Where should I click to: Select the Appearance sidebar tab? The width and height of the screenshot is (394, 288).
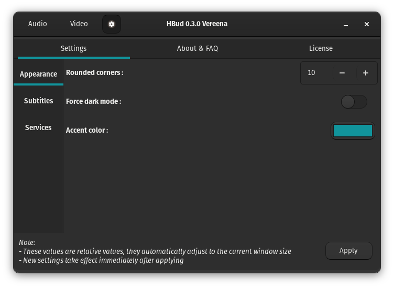click(x=38, y=74)
